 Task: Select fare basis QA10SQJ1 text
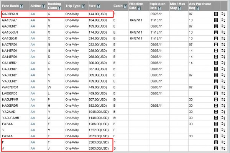[x=10, y=20]
